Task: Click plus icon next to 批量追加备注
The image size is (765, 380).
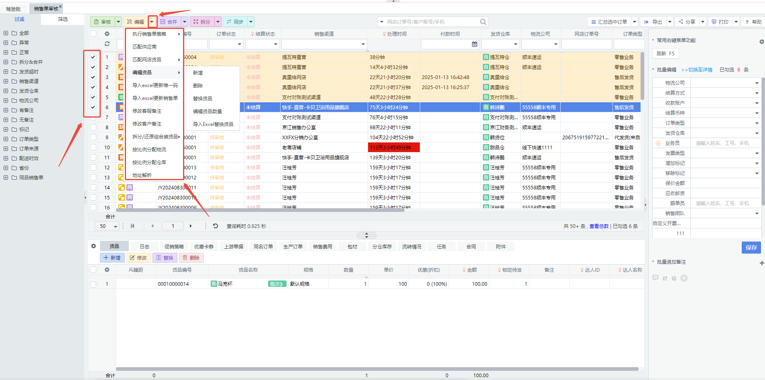Action: coord(761,263)
